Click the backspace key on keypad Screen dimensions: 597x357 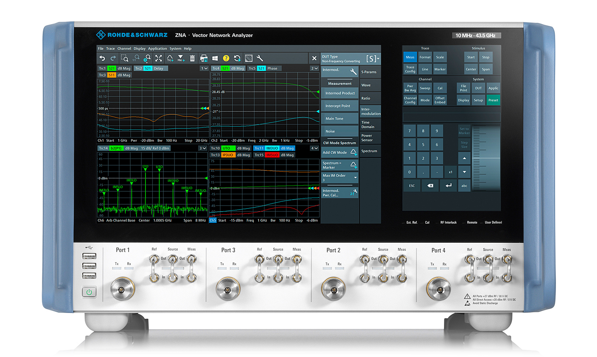[x=430, y=186]
